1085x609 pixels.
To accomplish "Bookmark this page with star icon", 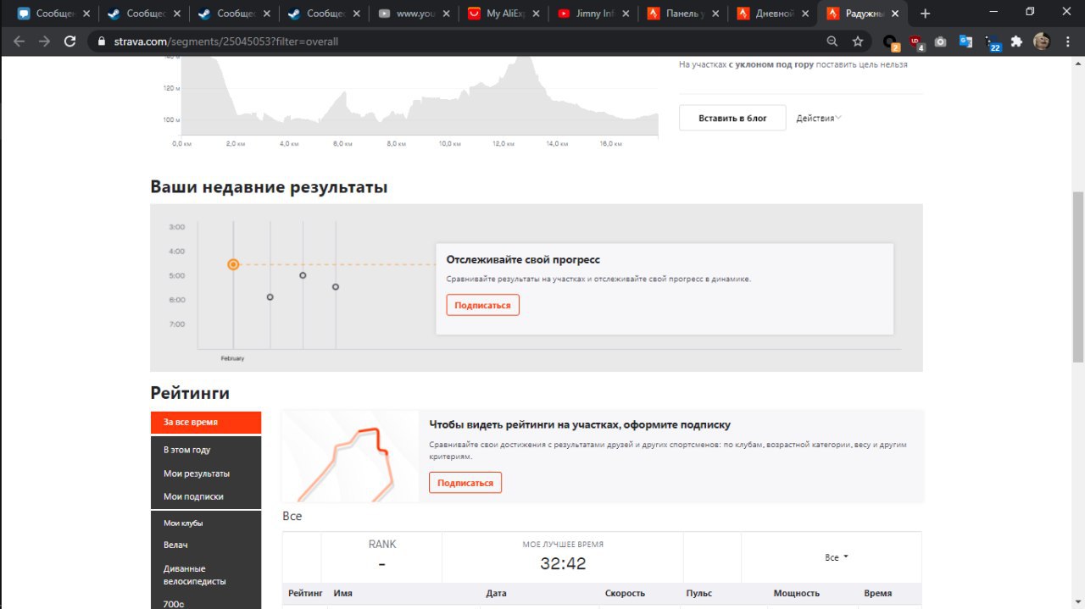I will click(x=858, y=41).
